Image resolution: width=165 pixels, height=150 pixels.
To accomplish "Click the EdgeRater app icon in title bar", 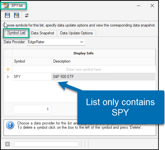I will (x=6, y=6).
